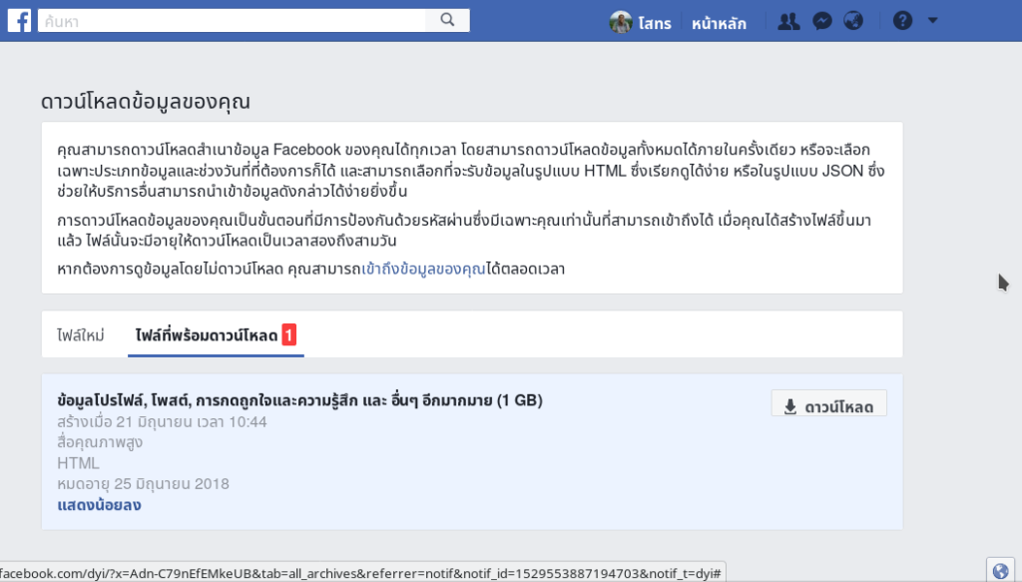This screenshot has height=582, width=1022.
Task: Open profile picture thumbnail of โสกร
Action: point(621,22)
